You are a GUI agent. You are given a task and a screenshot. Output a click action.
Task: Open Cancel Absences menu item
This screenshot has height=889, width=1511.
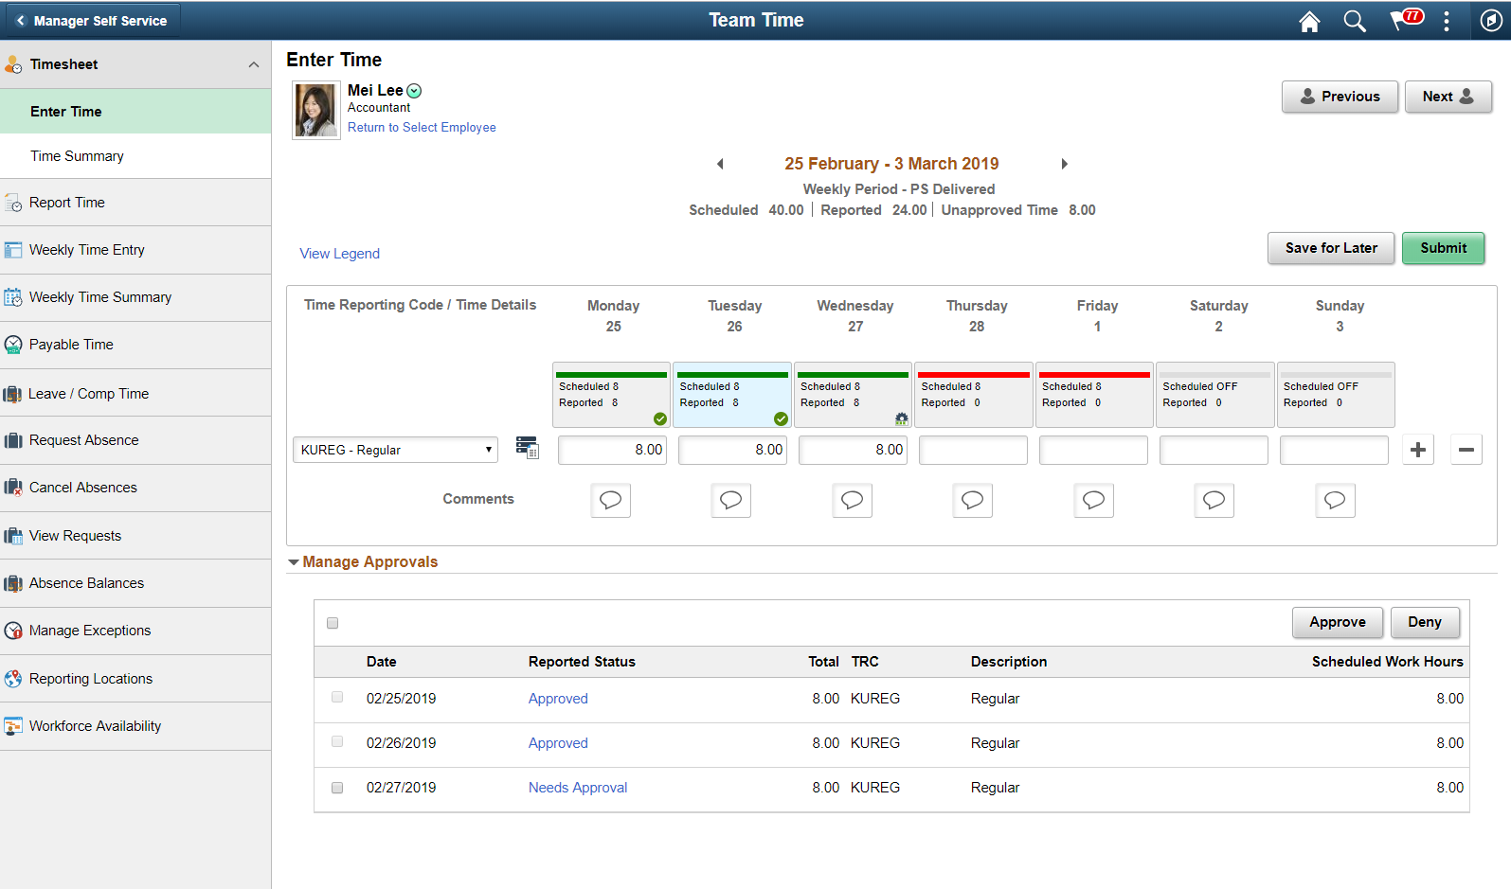[135, 488]
